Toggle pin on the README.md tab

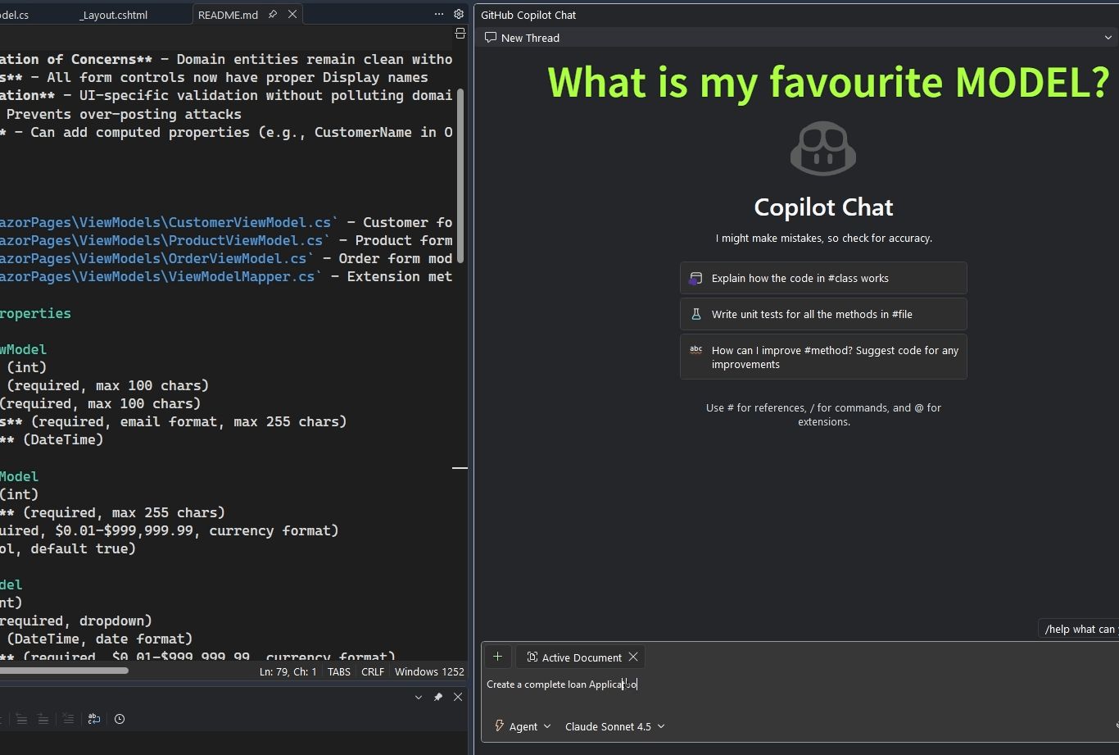click(x=273, y=15)
